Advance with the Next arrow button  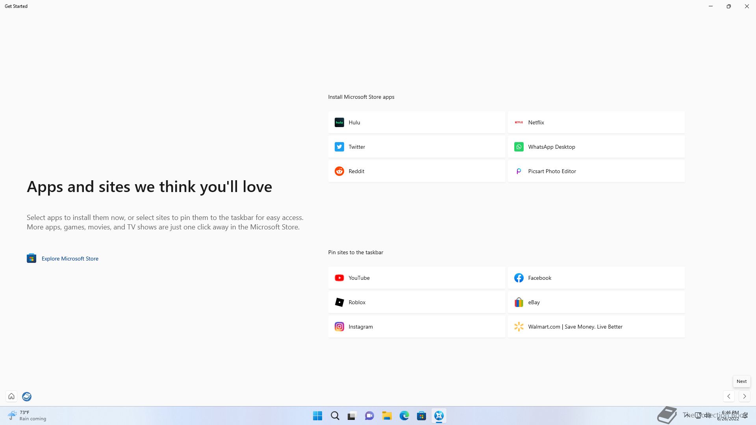(745, 396)
